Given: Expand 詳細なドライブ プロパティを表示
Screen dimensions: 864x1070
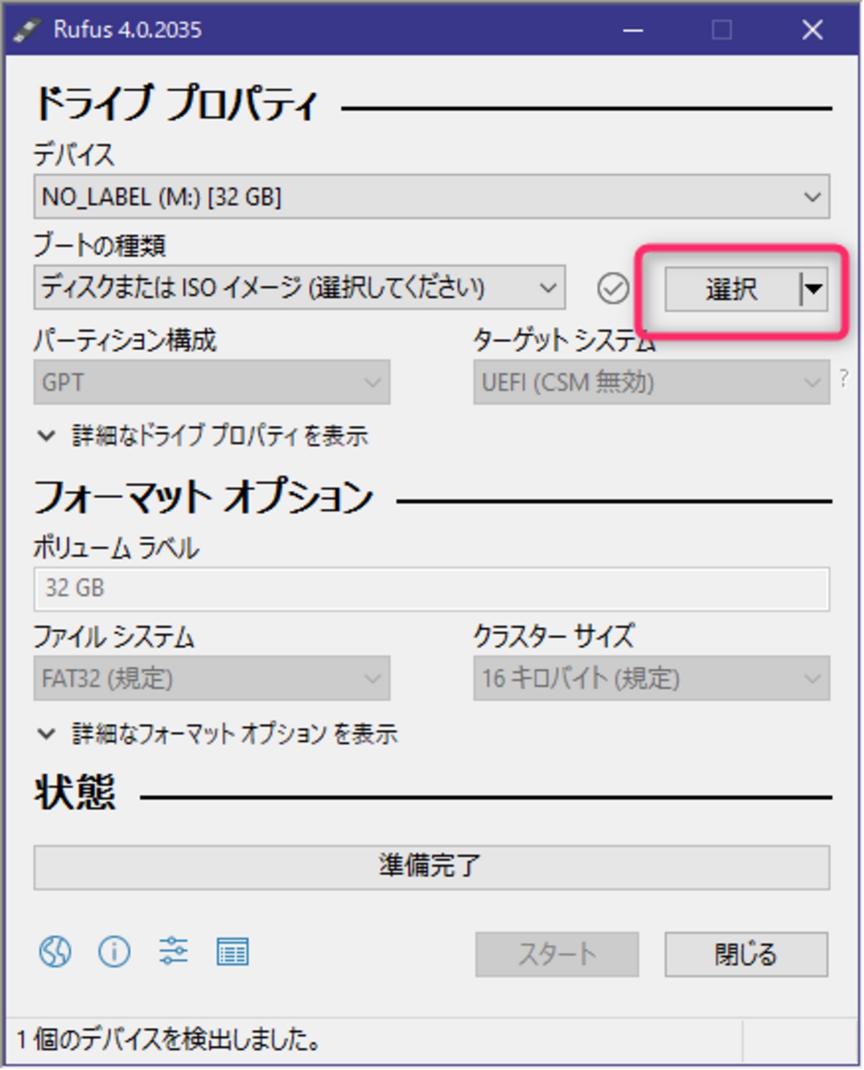Looking at the screenshot, I should 203,436.
